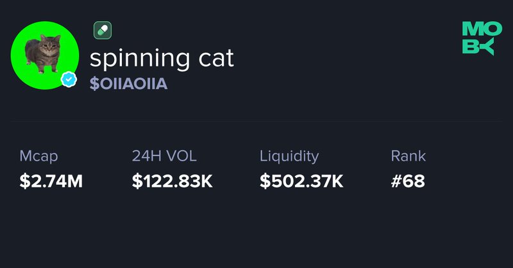The image size is (513, 268).
Task: Select the $OIIAOIIA ticker symbol
Action: [x=129, y=84]
